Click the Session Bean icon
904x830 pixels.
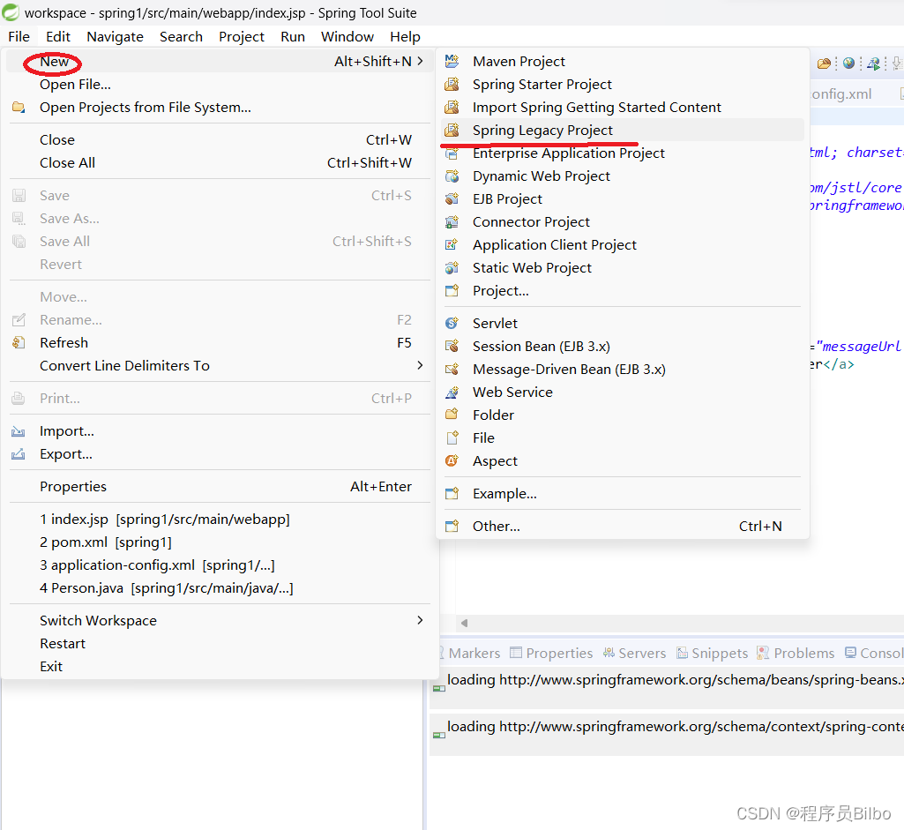(452, 346)
